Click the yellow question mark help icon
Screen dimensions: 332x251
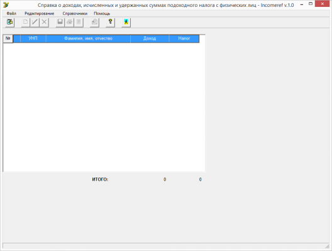click(x=110, y=22)
